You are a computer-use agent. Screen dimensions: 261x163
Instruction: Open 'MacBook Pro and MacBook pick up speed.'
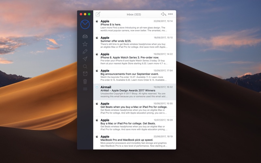click(135, 141)
